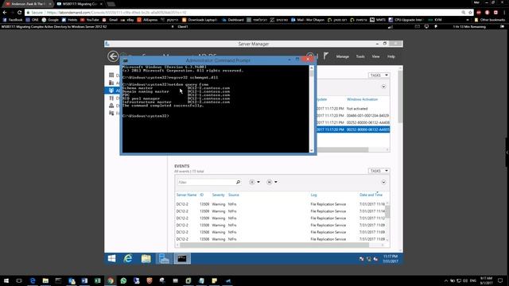Show hidden icons in the host system tray
Screen dimensions: 509x286
[x=445, y=280]
